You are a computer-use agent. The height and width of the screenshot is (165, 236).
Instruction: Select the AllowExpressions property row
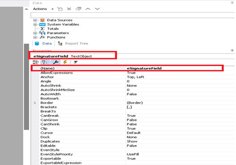pos(133,73)
